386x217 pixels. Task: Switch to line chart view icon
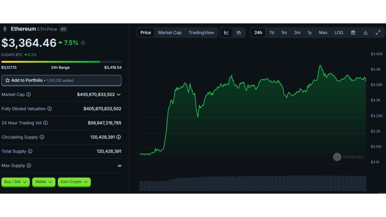pos(226,32)
